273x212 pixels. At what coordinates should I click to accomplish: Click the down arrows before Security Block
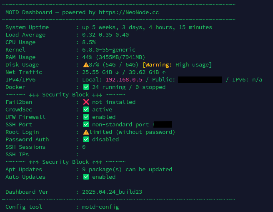pos(34,95)
